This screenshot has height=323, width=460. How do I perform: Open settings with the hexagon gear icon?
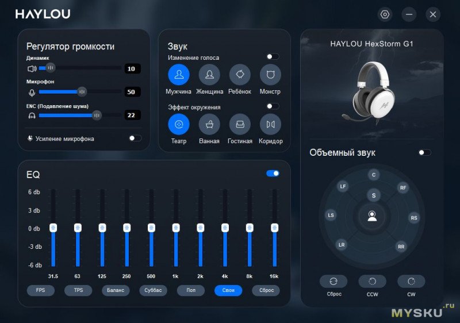pos(385,14)
